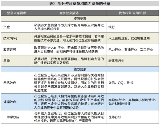Image resolution: width=160 pixels, height=125 pixels.
Task: Click the 资源要素 section heading row
Action: click(80, 19)
